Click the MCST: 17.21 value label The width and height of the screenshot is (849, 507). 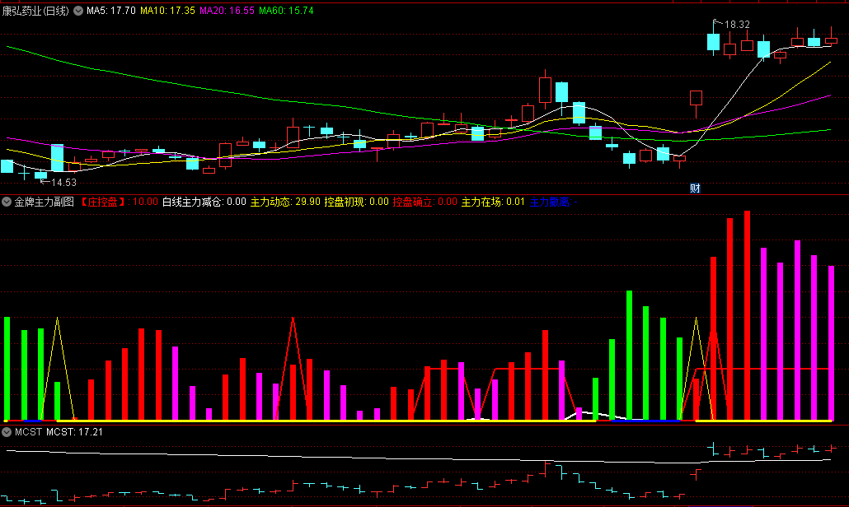pyautogui.click(x=74, y=432)
